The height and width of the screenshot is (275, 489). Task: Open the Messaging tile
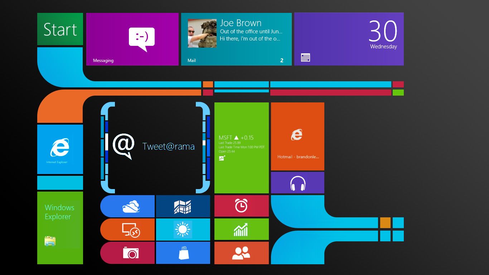tap(132, 39)
